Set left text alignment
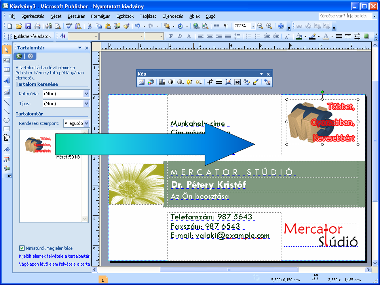This screenshot has height=285, width=380. (200, 36)
